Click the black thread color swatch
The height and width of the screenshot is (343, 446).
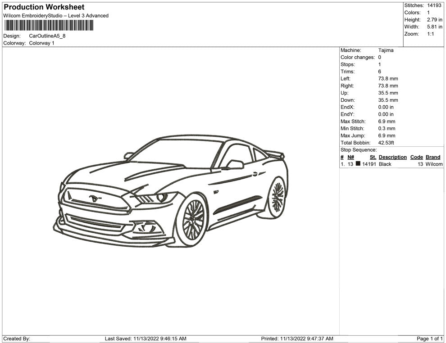click(358, 164)
